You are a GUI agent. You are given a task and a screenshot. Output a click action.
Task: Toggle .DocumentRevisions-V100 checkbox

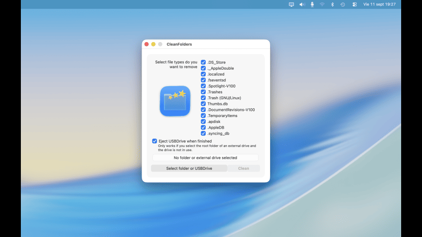[203, 109]
